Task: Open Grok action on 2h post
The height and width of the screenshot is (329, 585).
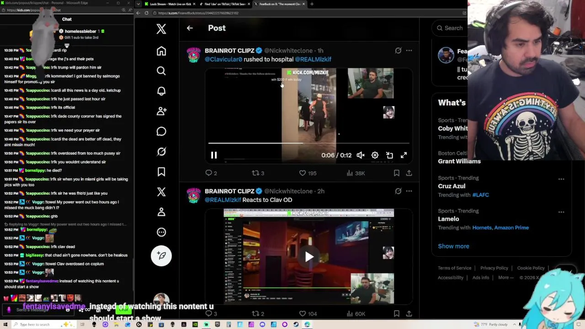Action: pos(398,191)
